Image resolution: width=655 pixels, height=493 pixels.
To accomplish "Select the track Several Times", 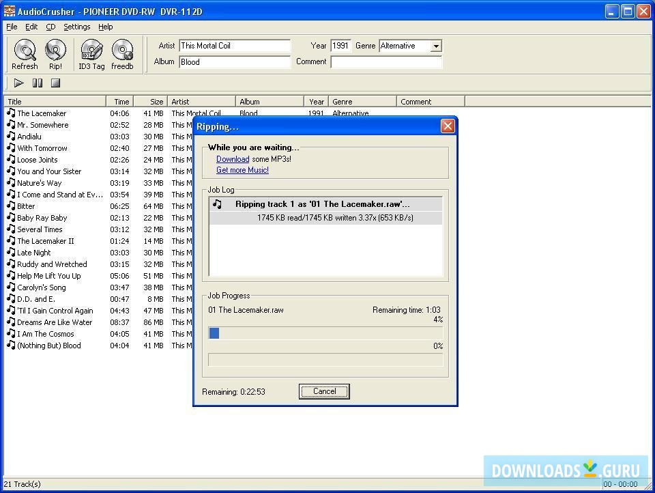I will coord(40,229).
